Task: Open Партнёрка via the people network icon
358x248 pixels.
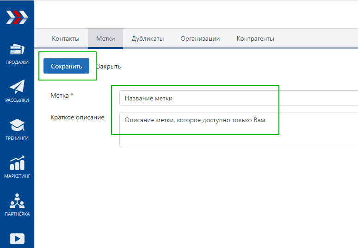Action: (x=17, y=201)
